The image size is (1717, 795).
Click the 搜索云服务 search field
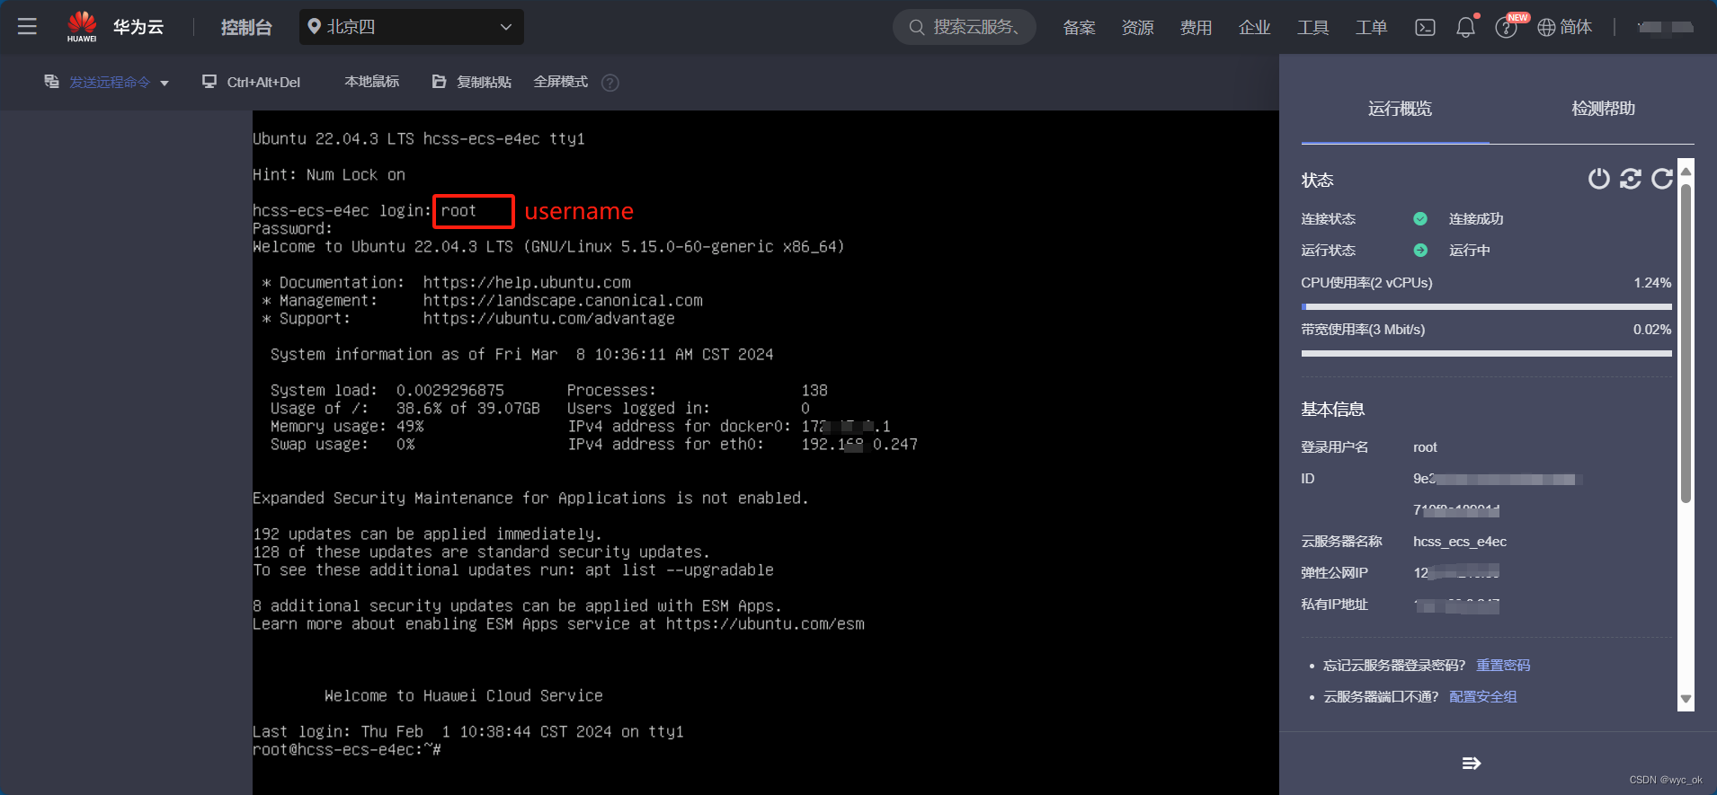[x=965, y=27]
